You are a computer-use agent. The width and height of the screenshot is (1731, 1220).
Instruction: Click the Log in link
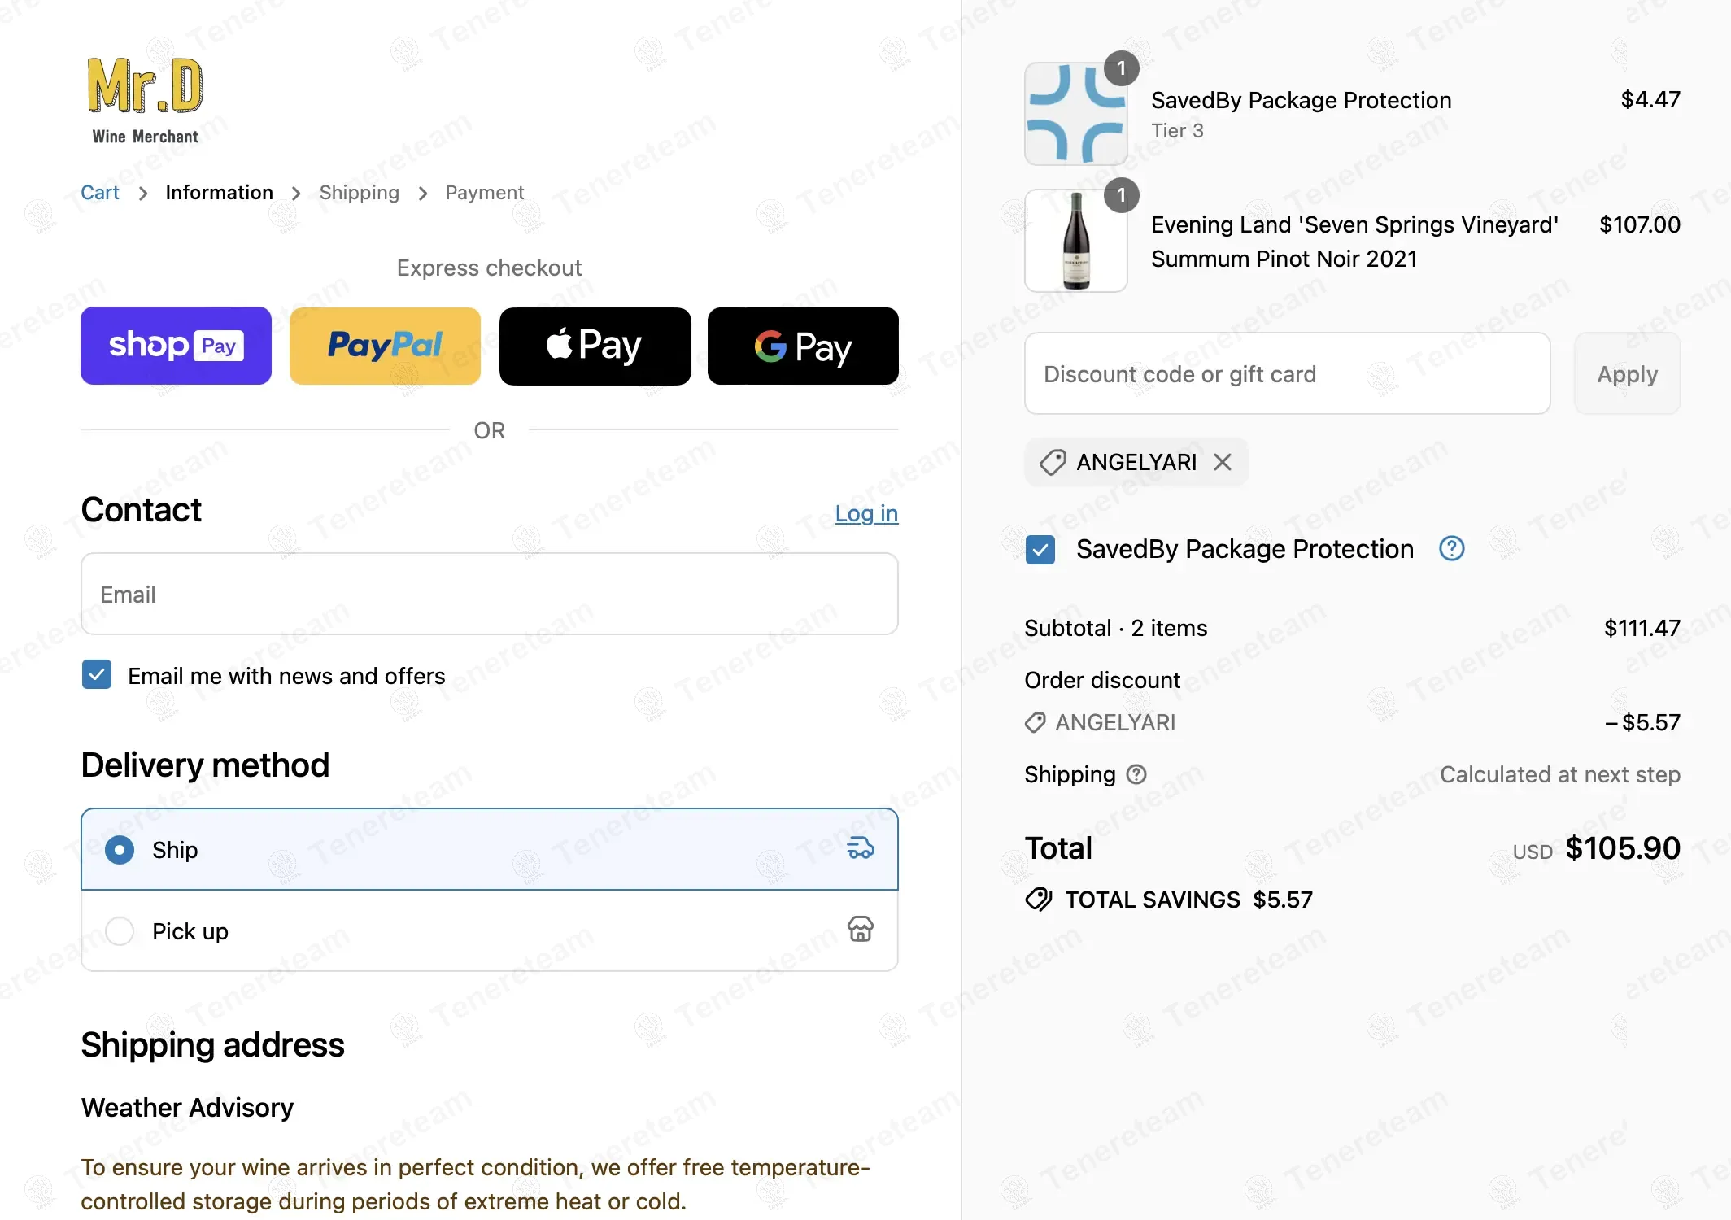866,513
